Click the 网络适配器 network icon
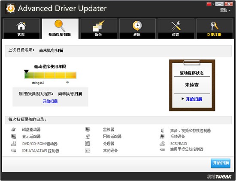The height and width of the screenshot is (181, 236). (x=88, y=136)
